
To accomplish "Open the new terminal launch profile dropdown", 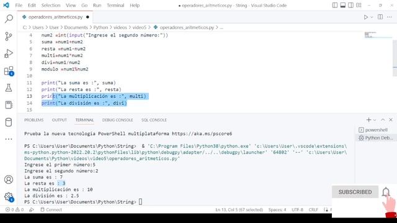I will [375, 120].
